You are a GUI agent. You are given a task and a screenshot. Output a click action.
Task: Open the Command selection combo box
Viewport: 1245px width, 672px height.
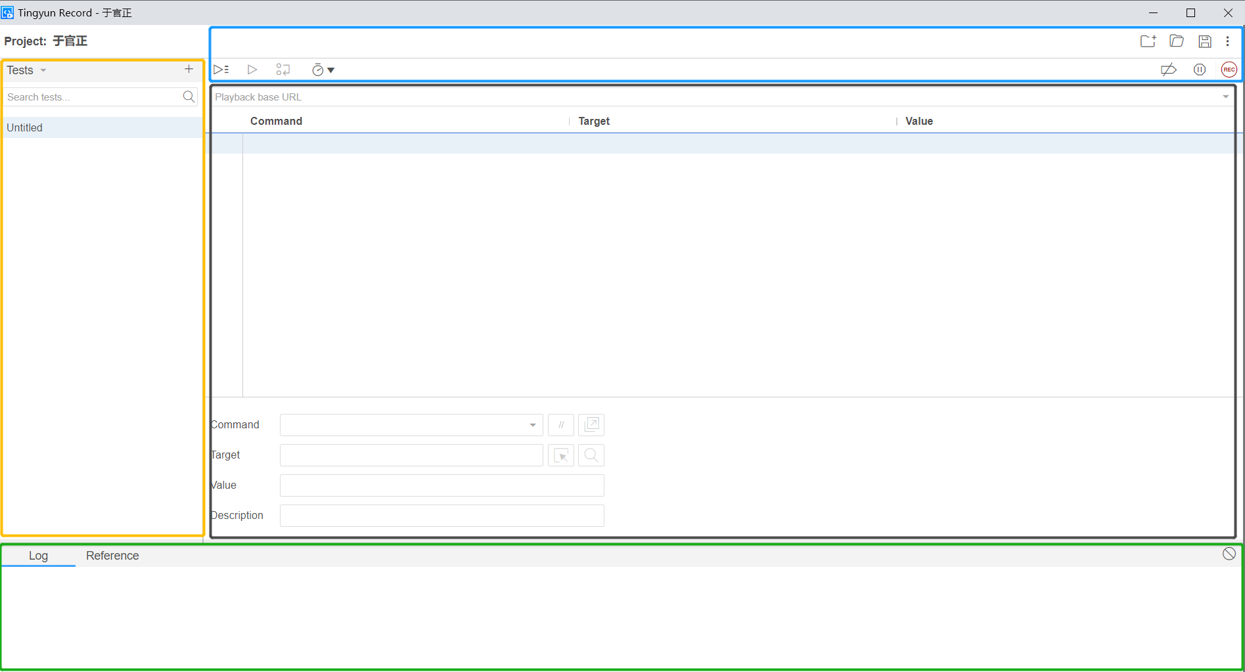[411, 425]
